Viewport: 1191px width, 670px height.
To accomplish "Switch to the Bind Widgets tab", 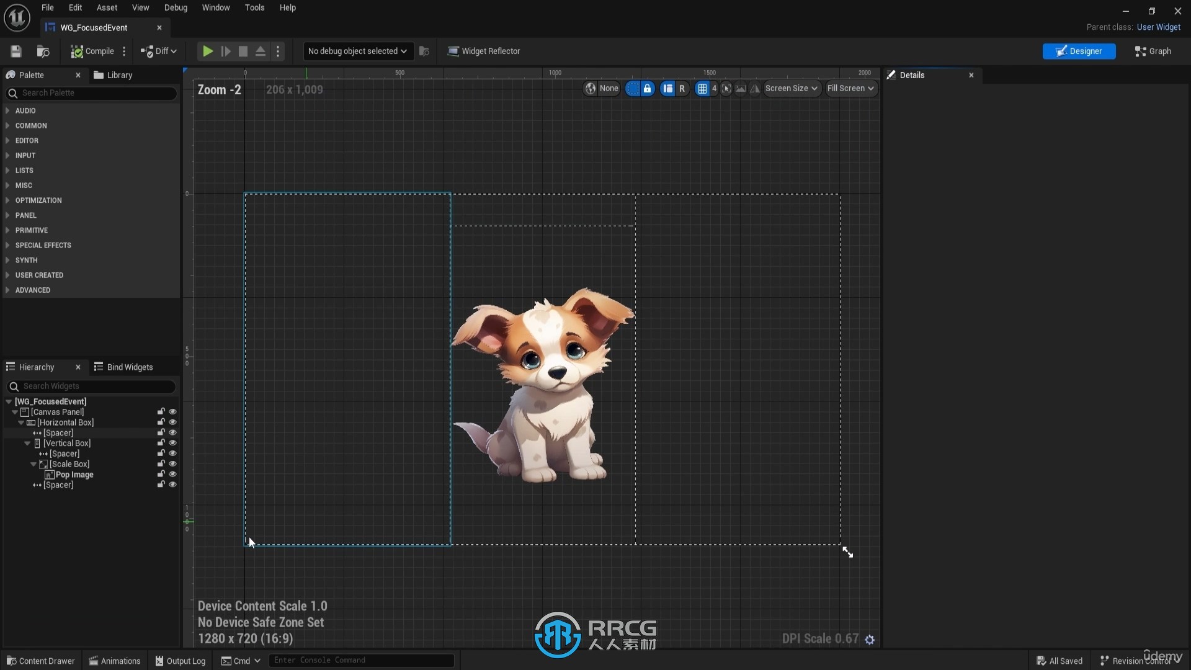I will point(123,367).
